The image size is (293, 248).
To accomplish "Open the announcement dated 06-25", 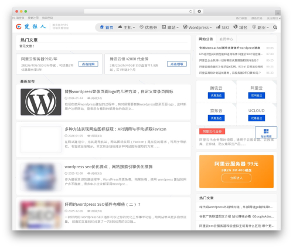I will pos(229,60).
